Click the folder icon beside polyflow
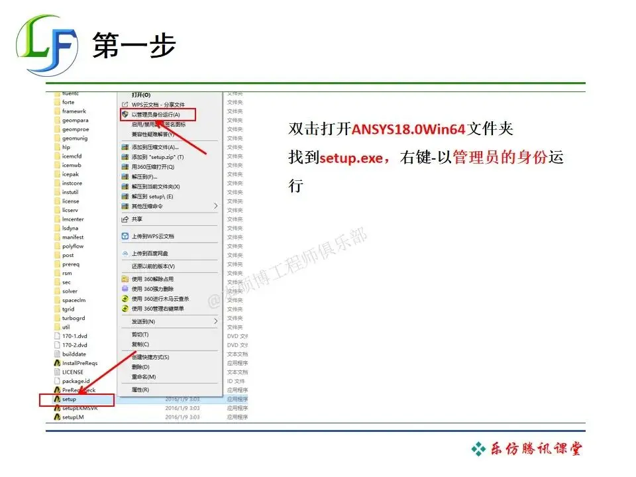This screenshot has height=477, width=636. click(57, 246)
